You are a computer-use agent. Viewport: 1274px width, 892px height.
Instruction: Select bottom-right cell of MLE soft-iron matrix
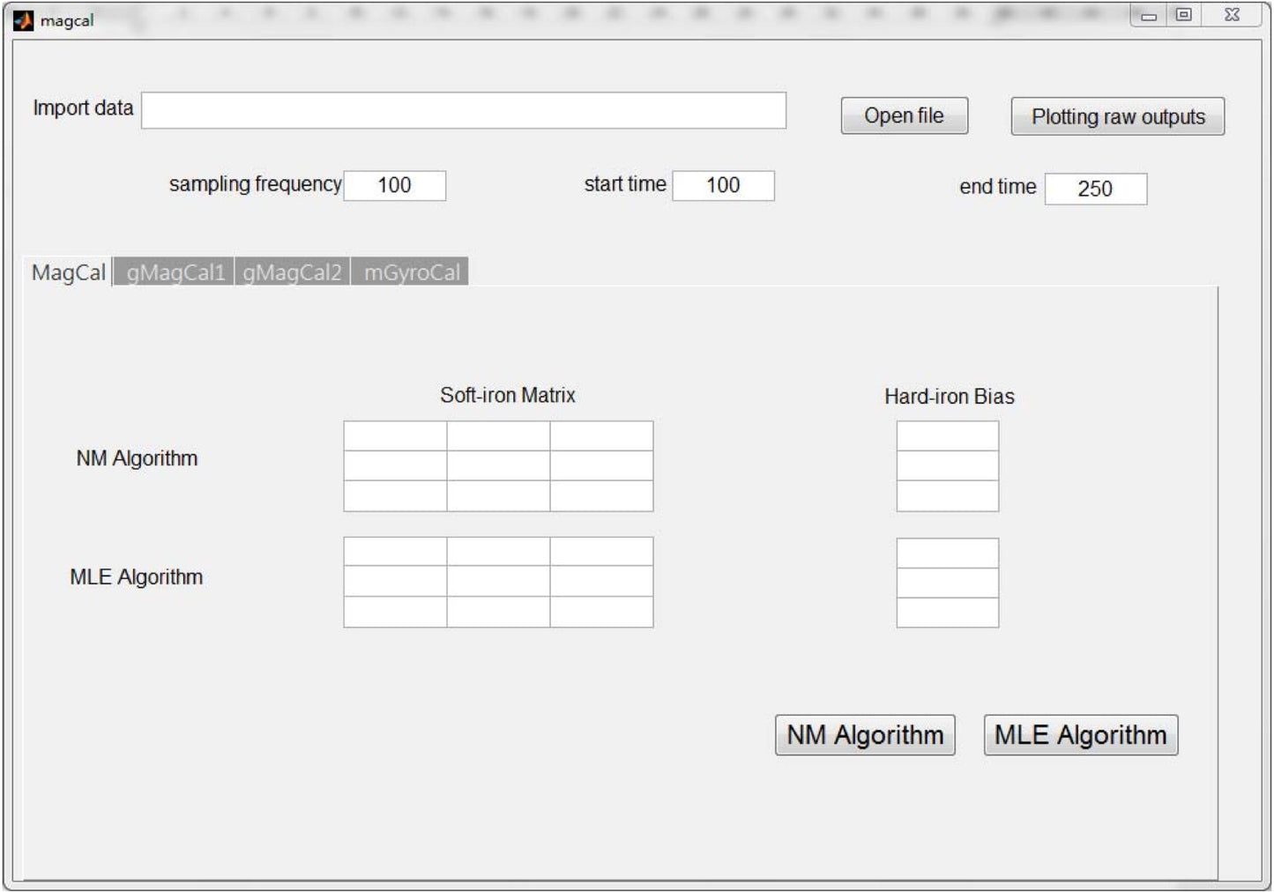601,612
